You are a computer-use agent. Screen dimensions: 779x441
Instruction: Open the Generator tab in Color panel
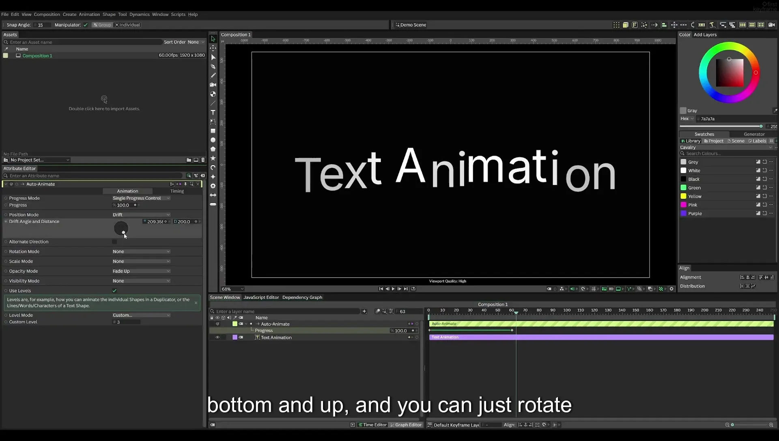tap(754, 134)
